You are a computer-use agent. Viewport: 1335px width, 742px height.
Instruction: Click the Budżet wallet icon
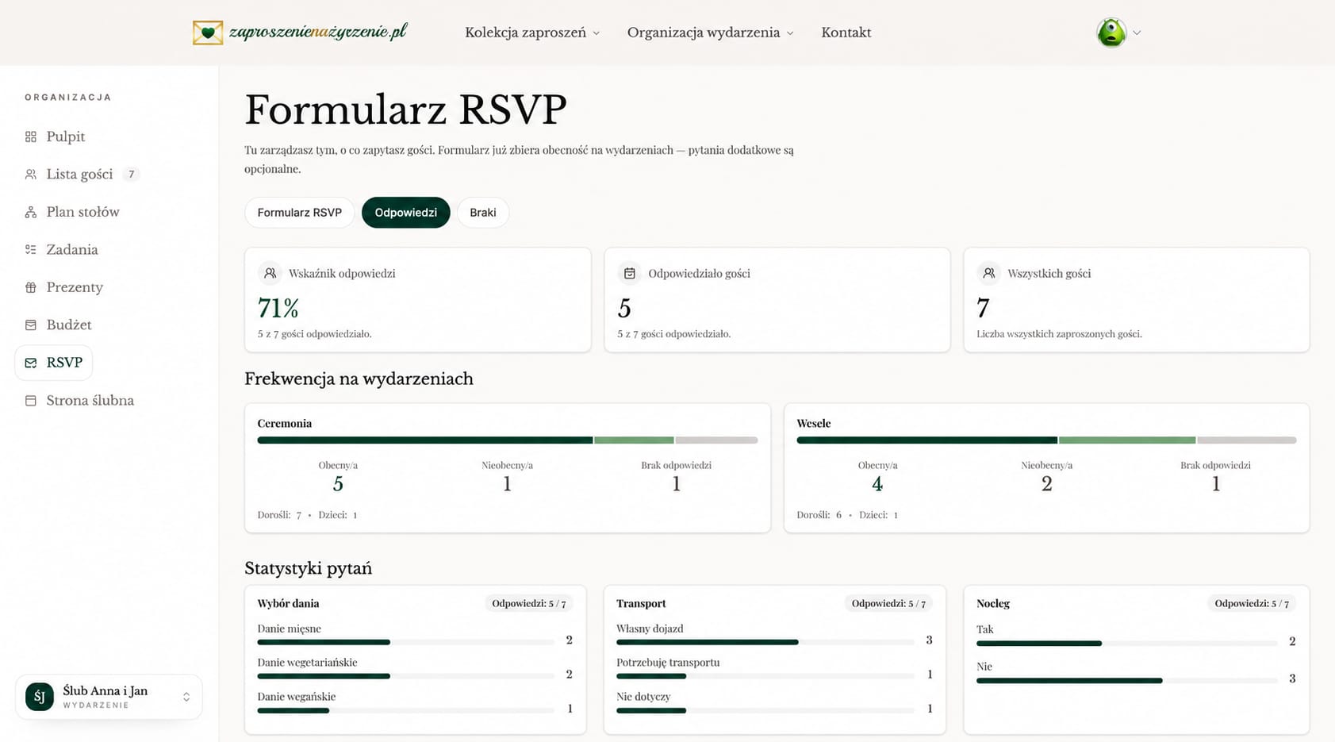[31, 325]
